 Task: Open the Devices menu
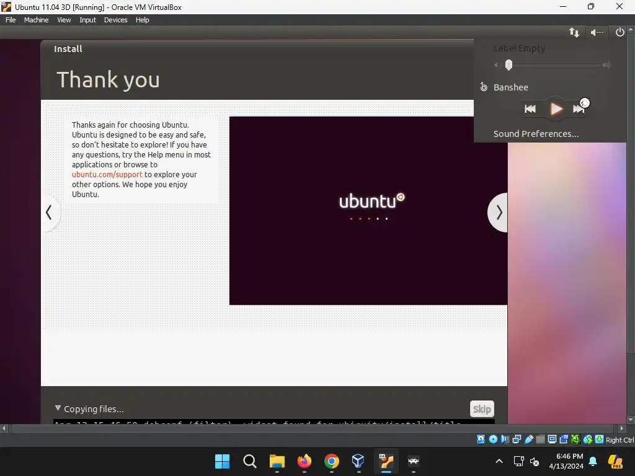click(115, 20)
